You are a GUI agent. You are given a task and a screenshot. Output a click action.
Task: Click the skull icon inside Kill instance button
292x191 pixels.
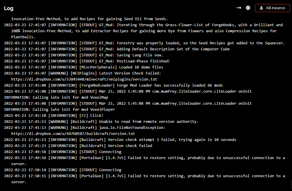(262, 8)
